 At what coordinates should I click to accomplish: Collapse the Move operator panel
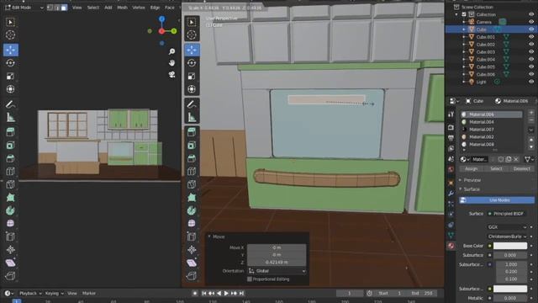(209, 237)
